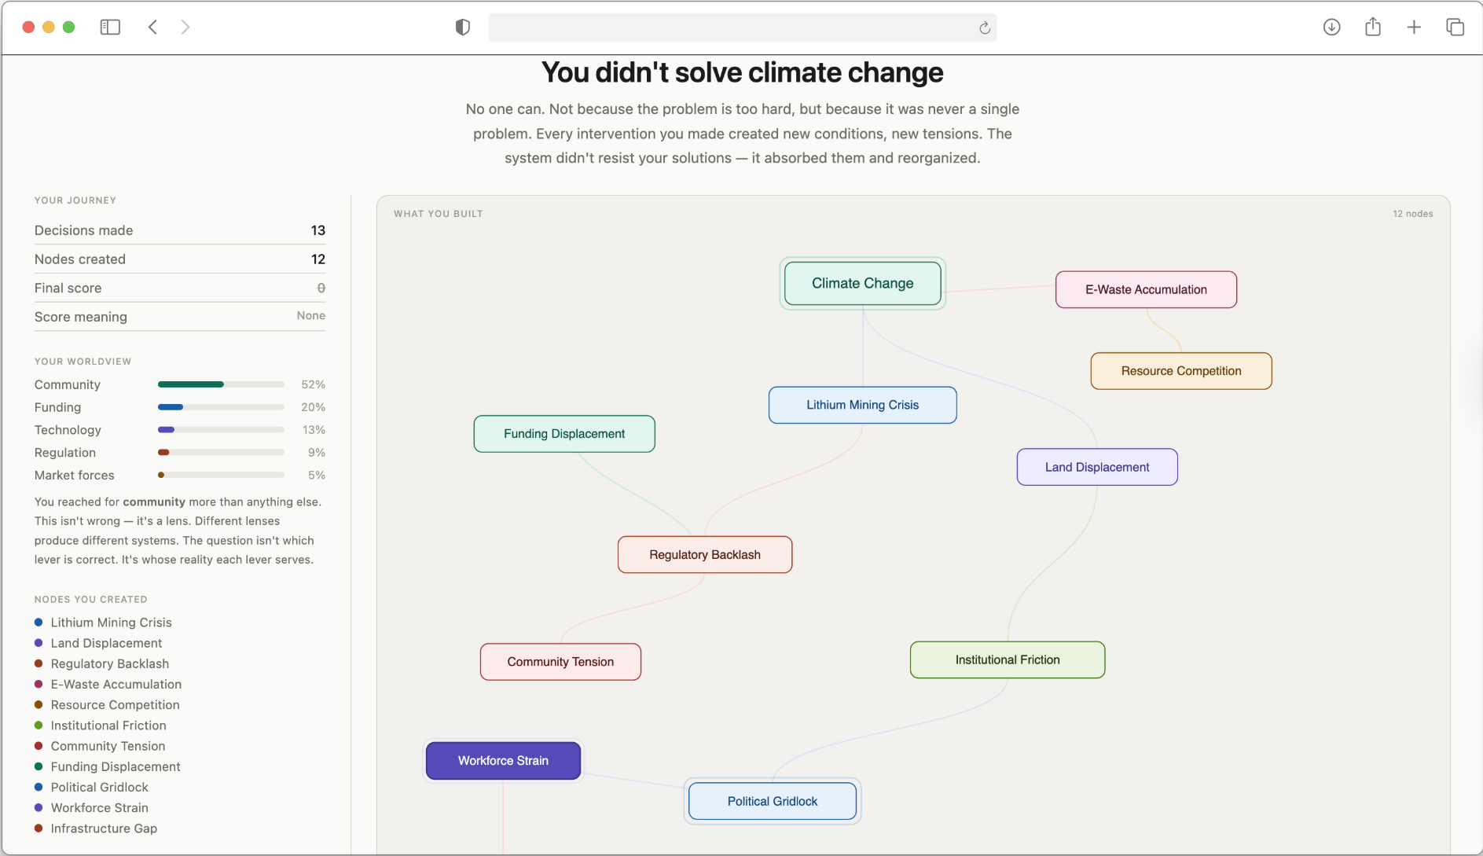Open the privacy shield icon
The width and height of the screenshot is (1483, 856).
coord(463,28)
